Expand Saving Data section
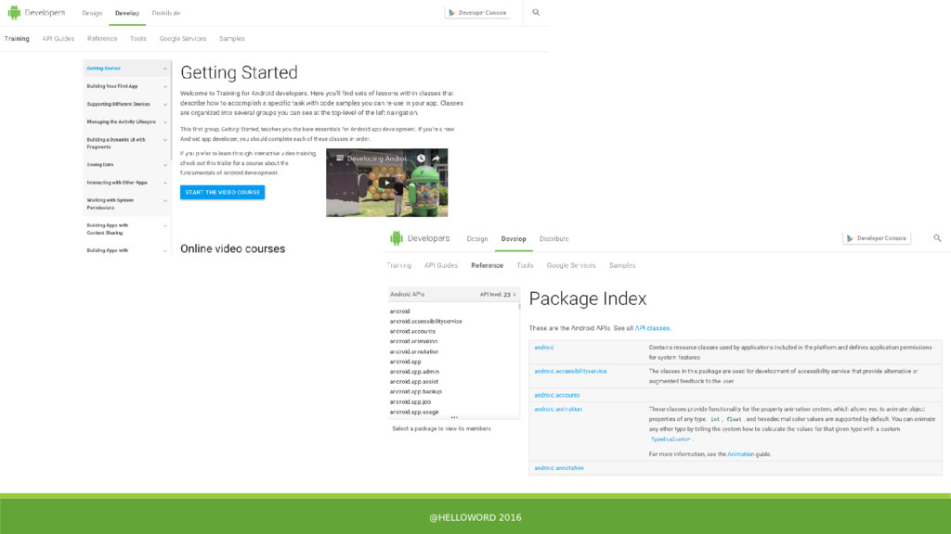The image size is (951, 534). point(165,165)
